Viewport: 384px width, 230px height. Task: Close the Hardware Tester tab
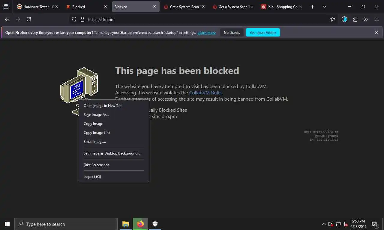click(x=57, y=7)
